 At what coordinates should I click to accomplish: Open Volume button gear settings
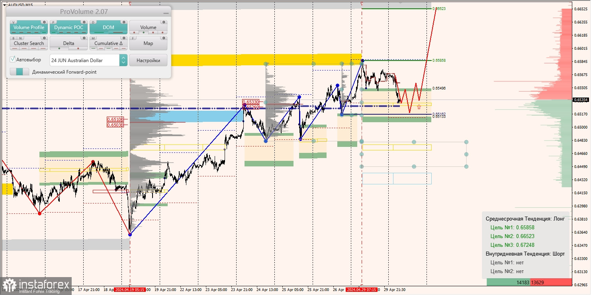click(x=164, y=22)
